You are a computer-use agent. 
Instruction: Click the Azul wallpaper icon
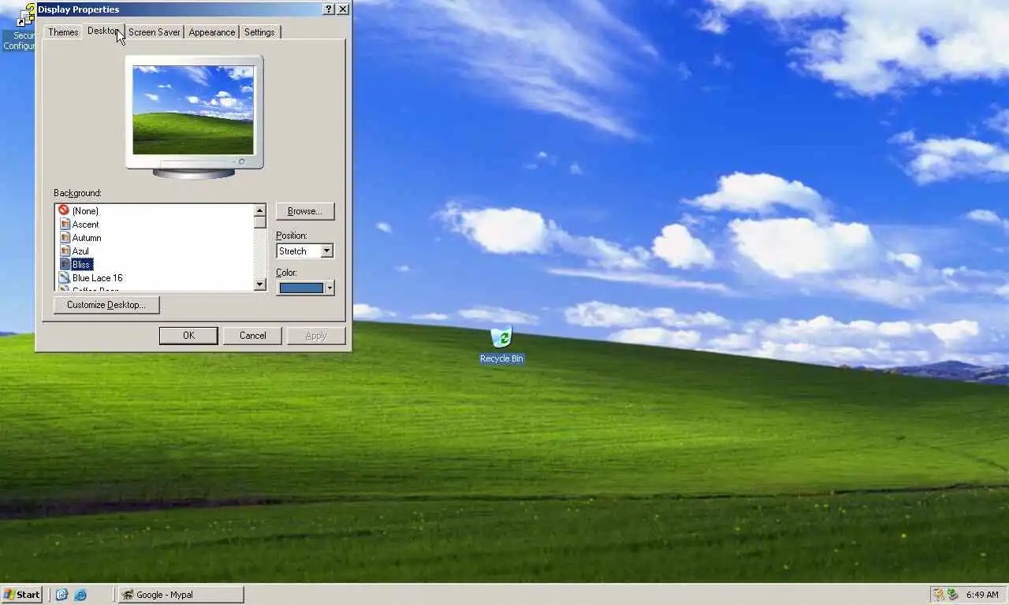pyautogui.click(x=65, y=251)
